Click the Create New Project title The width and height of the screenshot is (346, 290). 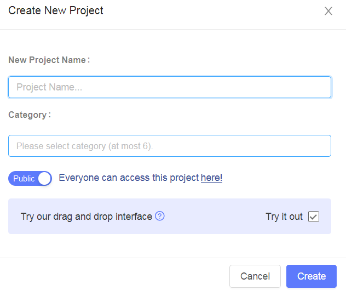click(x=56, y=10)
